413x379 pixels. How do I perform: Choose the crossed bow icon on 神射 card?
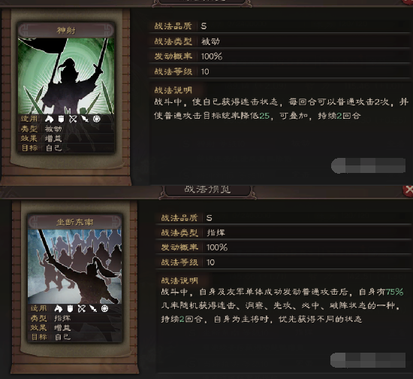[73, 119]
